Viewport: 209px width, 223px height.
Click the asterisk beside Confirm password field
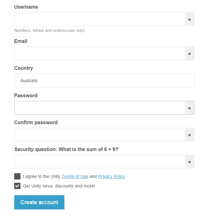point(189,135)
